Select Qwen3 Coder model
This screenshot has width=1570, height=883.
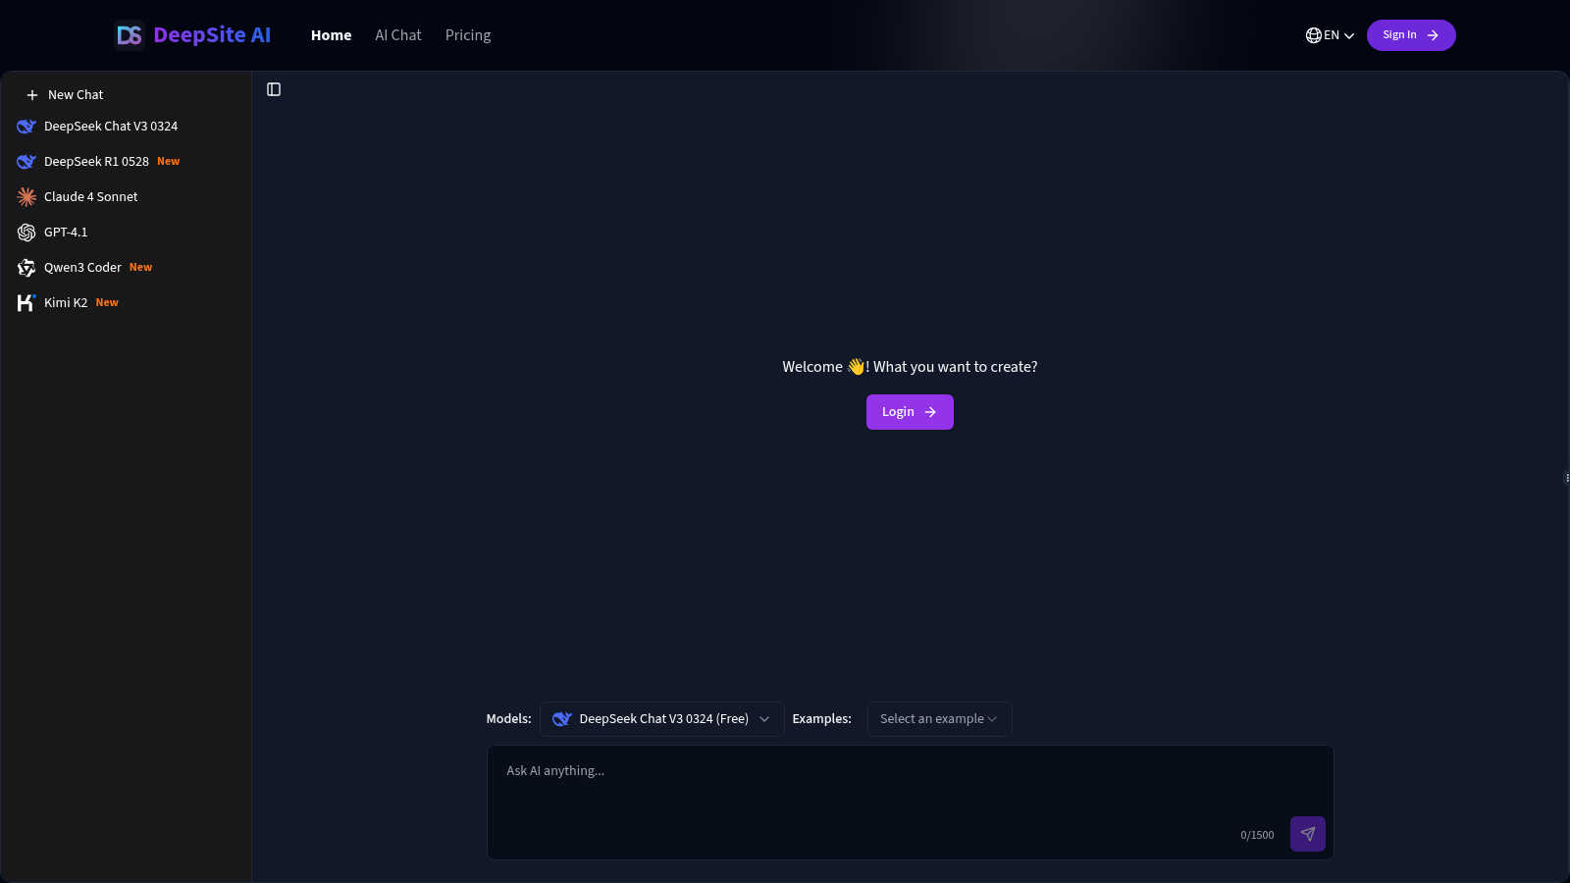(x=82, y=268)
